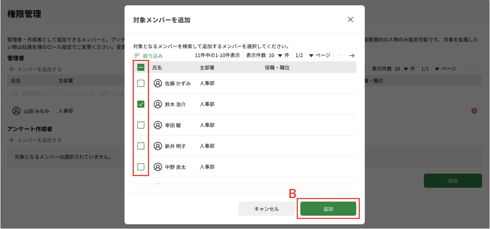Open the background panel's 1/1 ページ dropdown
This screenshot has height=229, width=490.
tap(437, 69)
